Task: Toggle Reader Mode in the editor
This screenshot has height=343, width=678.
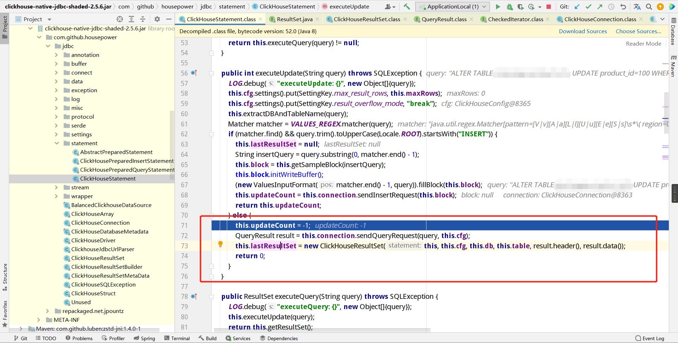Action: 643,43
